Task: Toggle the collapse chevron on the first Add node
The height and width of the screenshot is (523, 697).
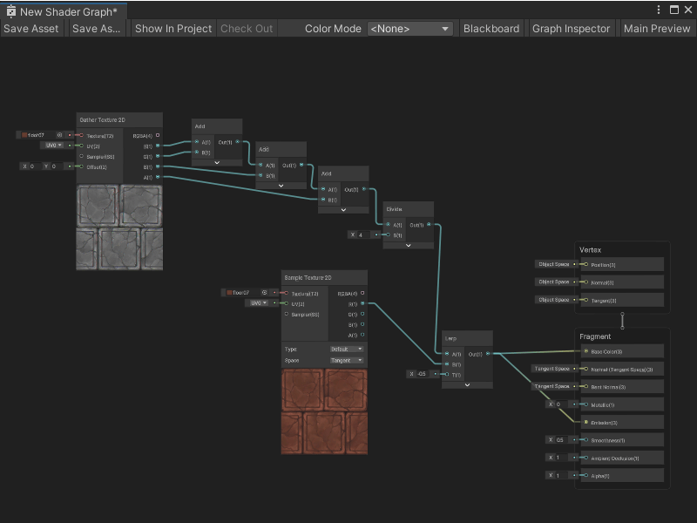Action: pyautogui.click(x=217, y=162)
